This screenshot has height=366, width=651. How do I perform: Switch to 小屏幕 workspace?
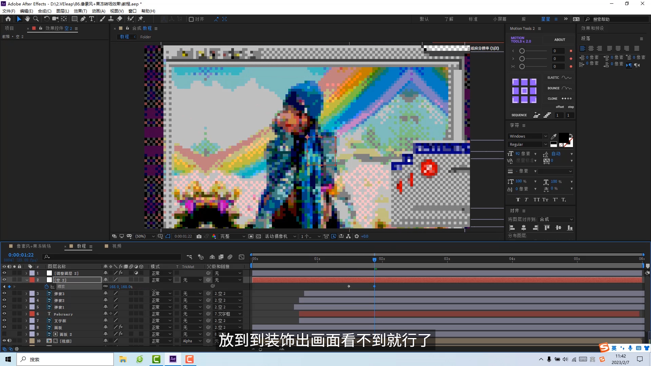(500, 19)
